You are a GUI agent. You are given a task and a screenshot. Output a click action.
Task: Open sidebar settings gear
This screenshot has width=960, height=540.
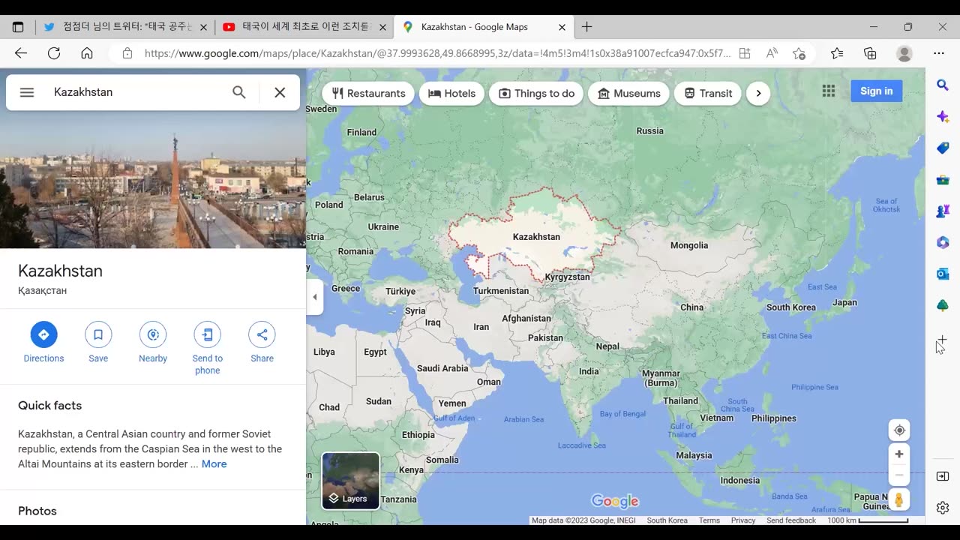pos(943,508)
